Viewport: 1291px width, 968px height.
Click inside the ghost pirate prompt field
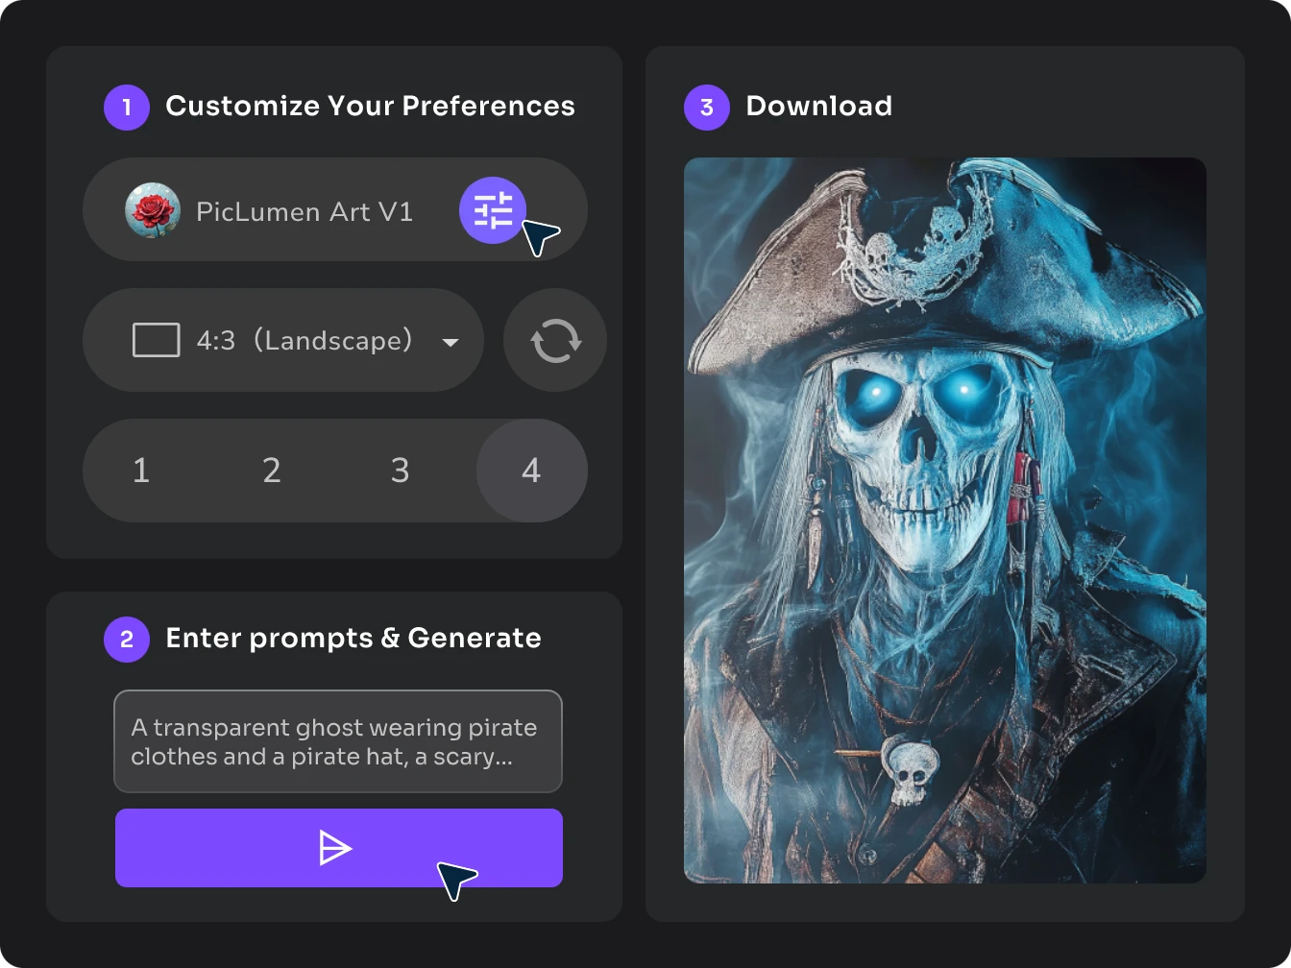pyautogui.click(x=337, y=741)
